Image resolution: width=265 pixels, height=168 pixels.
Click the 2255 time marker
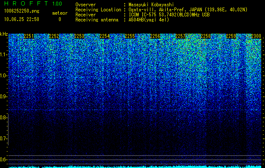(130, 36)
